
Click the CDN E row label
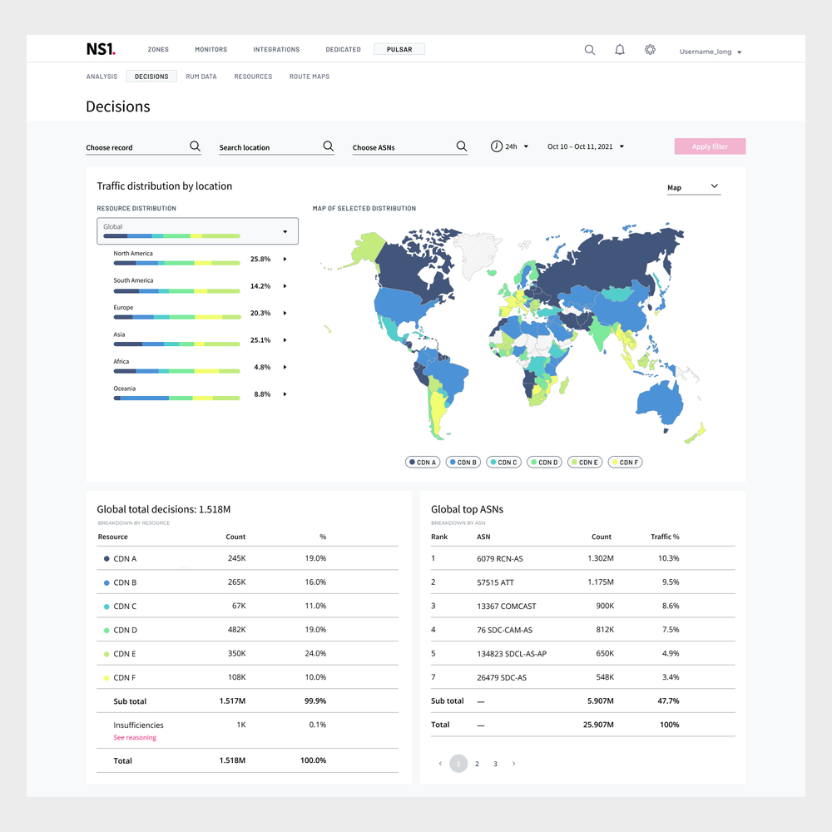point(125,654)
